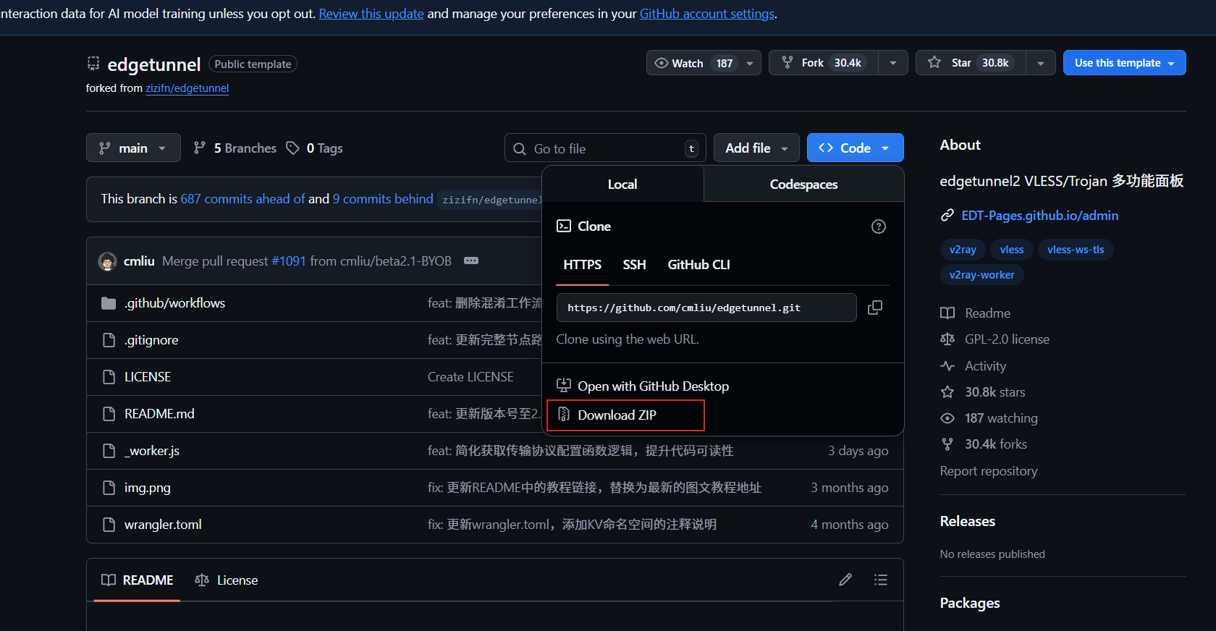Switch to the Codespaces tab
Screen dimensions: 1216x631
point(803,185)
